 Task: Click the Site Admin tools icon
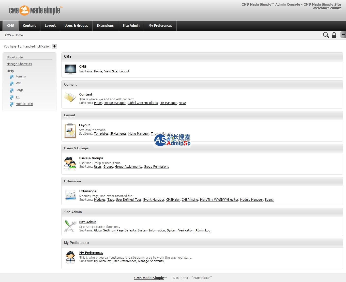[x=70, y=226]
